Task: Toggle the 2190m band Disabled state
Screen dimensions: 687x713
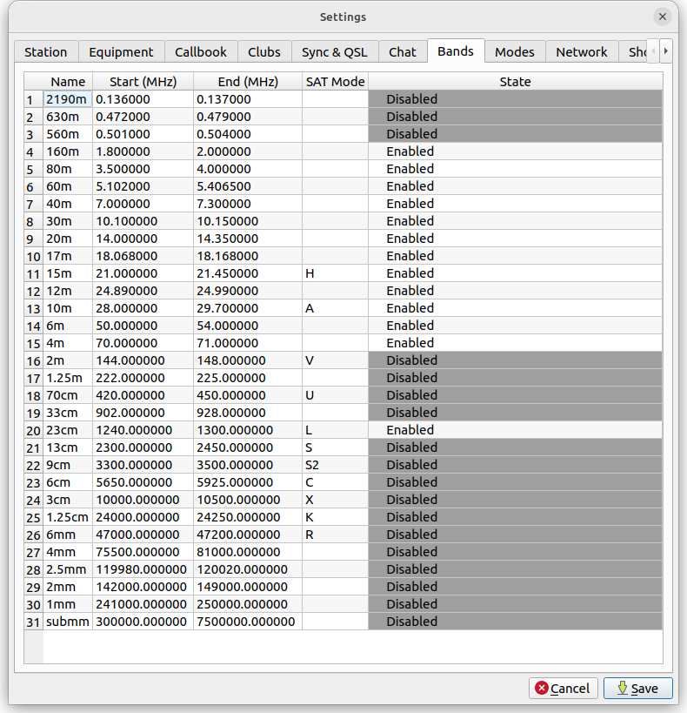Action: (515, 99)
